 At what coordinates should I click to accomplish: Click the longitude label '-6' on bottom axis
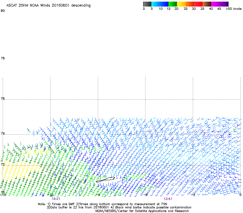tap(145, 195)
